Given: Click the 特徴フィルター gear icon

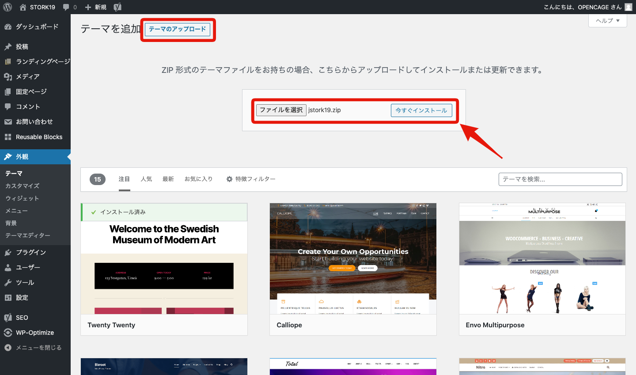Looking at the screenshot, I should pyautogui.click(x=229, y=179).
